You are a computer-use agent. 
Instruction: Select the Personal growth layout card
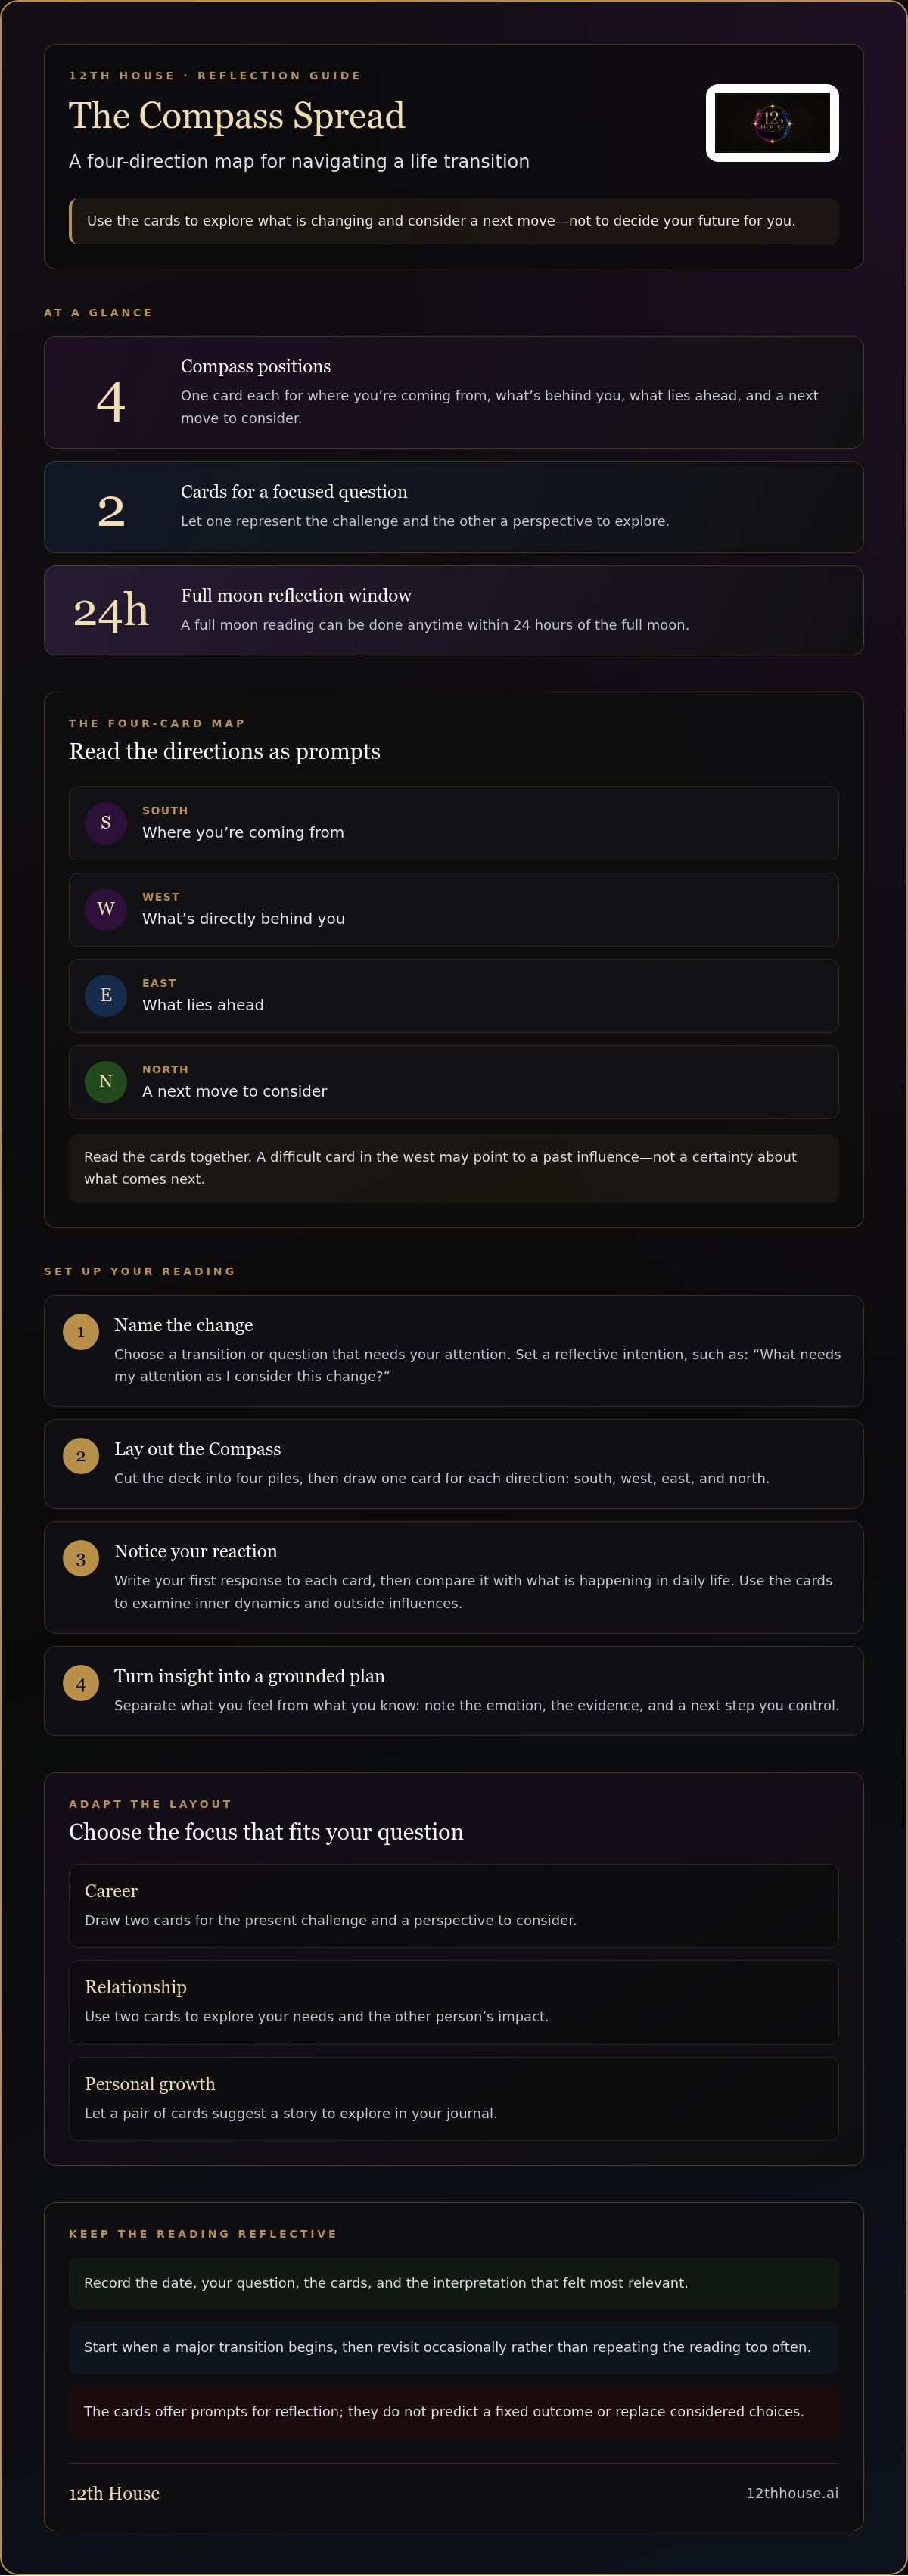click(x=453, y=2098)
